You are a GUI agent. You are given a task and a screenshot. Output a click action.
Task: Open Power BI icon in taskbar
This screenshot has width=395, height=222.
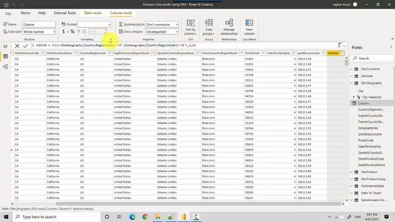point(183,216)
